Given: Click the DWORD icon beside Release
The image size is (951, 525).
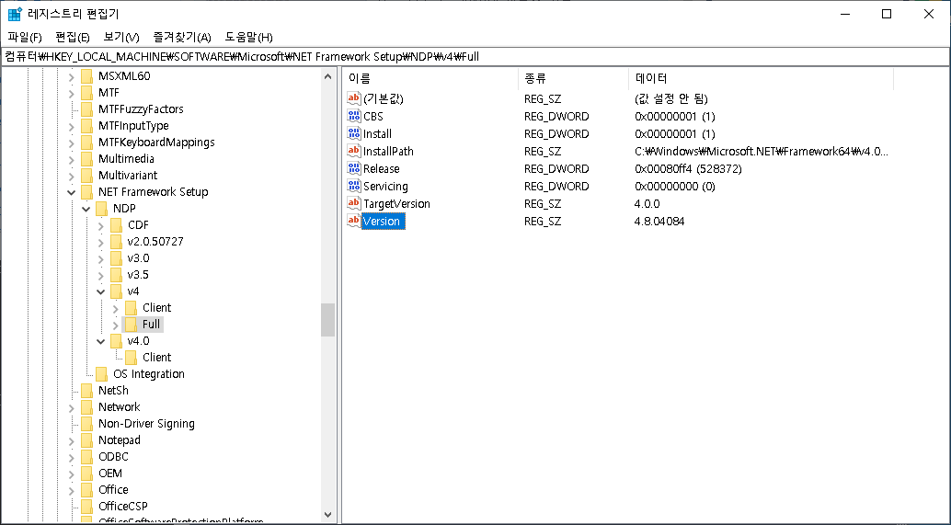Looking at the screenshot, I should 353,168.
